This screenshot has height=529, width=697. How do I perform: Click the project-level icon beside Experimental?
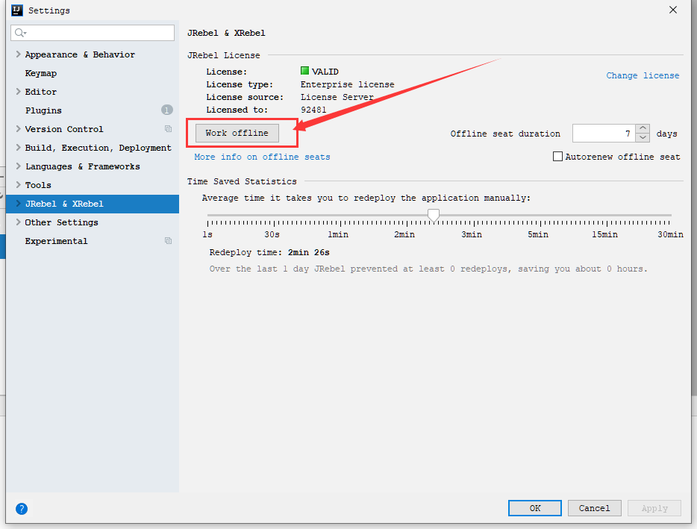(x=168, y=241)
